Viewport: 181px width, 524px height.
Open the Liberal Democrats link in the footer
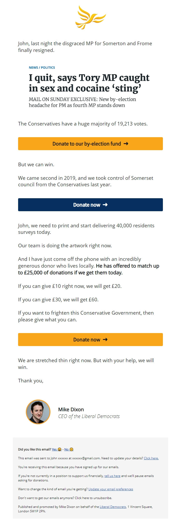click(113, 506)
